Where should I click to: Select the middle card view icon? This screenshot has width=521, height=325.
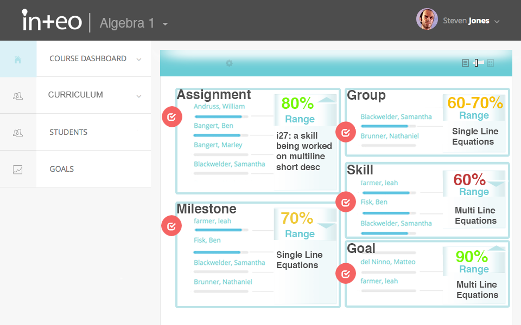coord(478,63)
